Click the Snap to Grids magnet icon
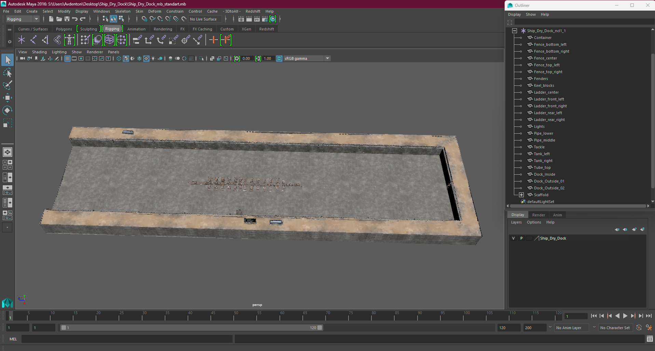The height and width of the screenshot is (351, 655). click(144, 19)
